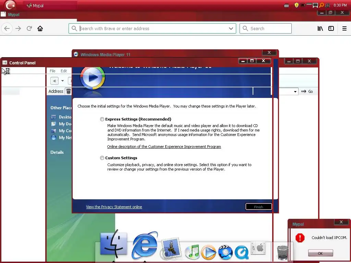Launch Internet Explorer from the dock
The width and height of the screenshot is (351, 263).
(x=145, y=245)
